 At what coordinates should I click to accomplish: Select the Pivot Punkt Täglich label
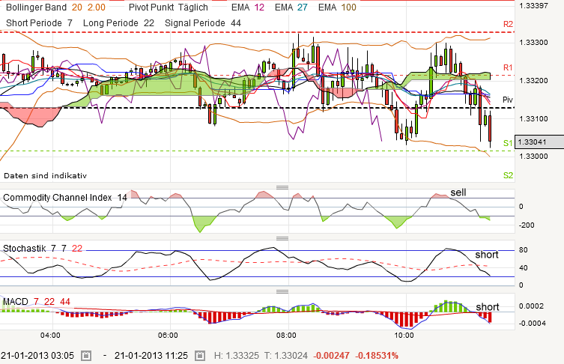tap(169, 7)
